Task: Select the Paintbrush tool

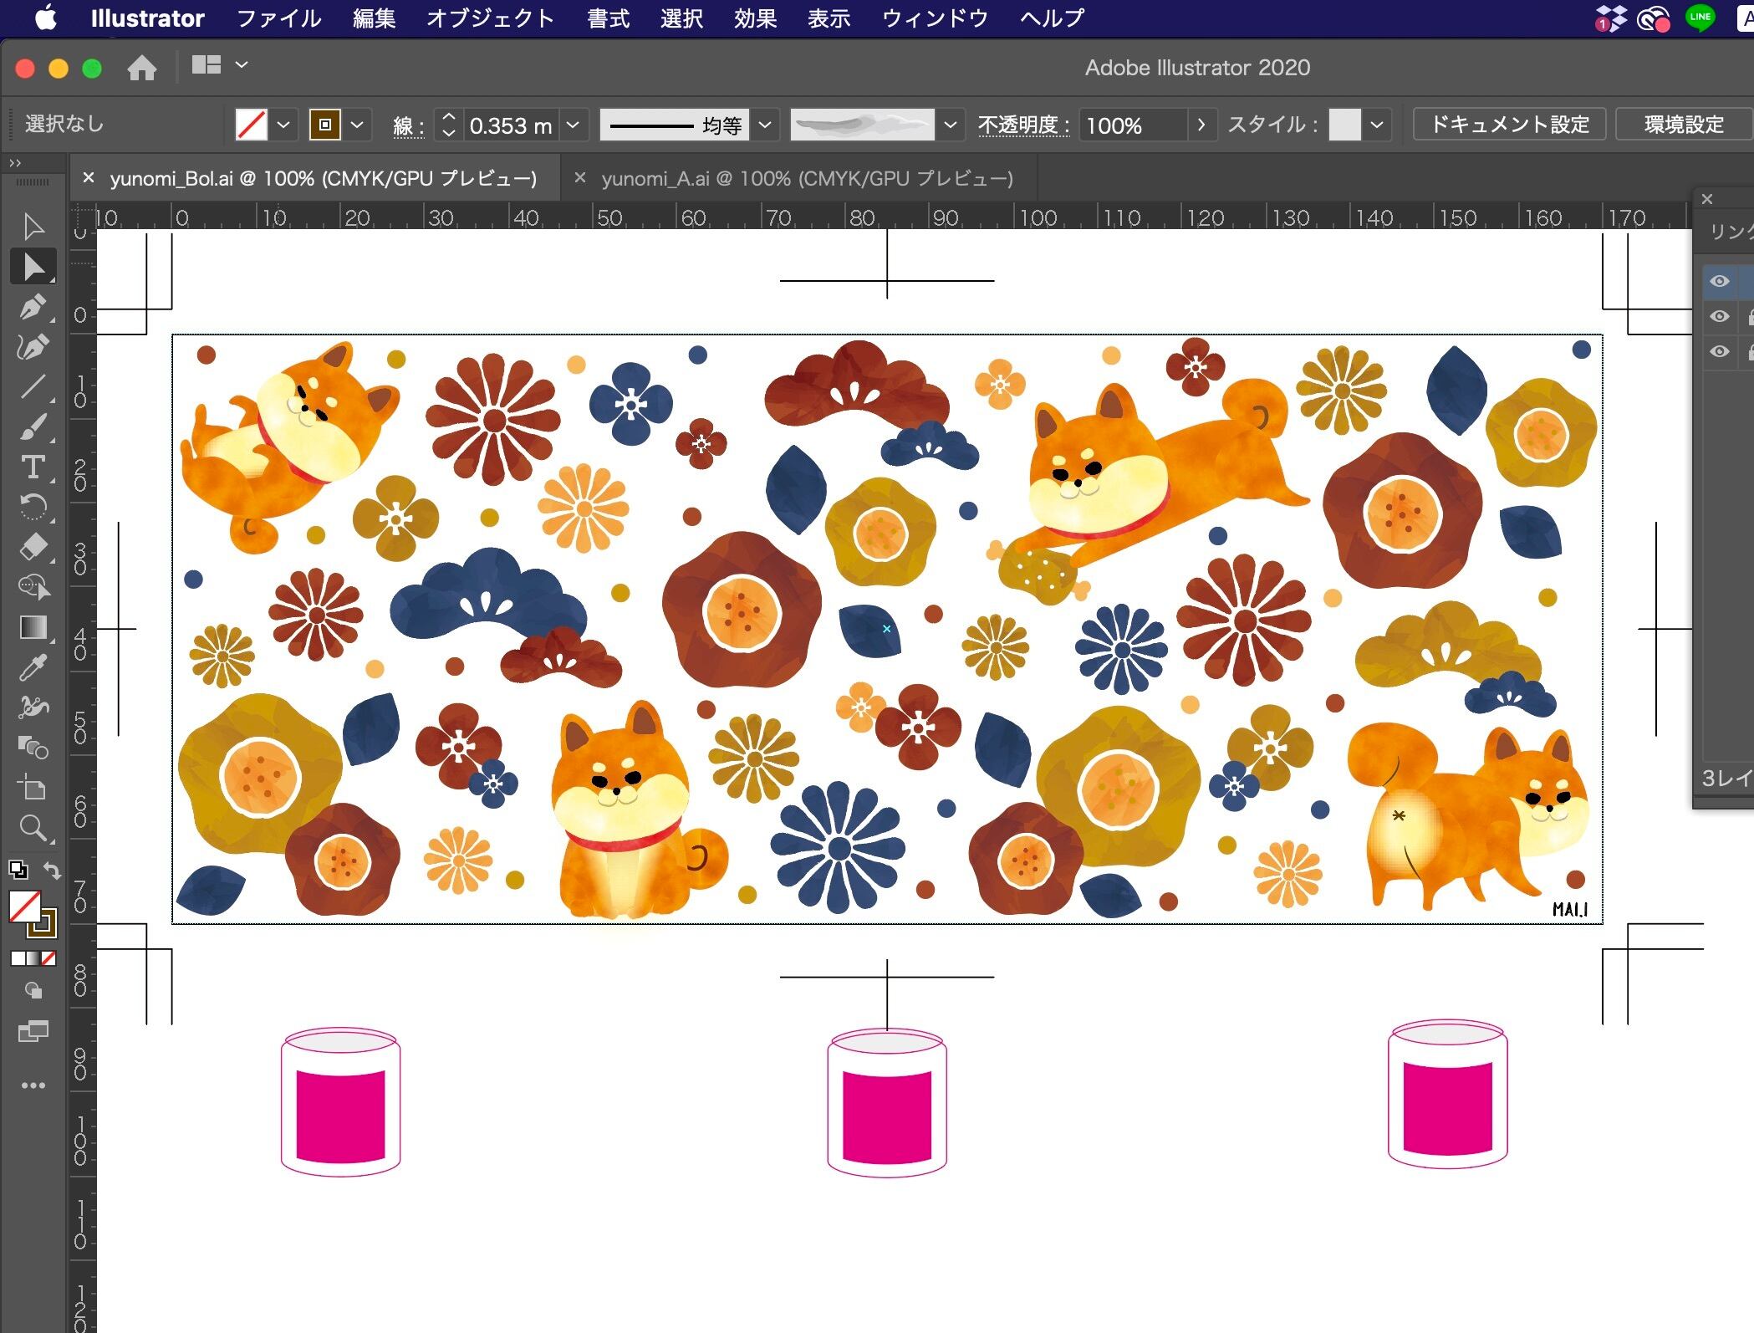Action: 33,427
